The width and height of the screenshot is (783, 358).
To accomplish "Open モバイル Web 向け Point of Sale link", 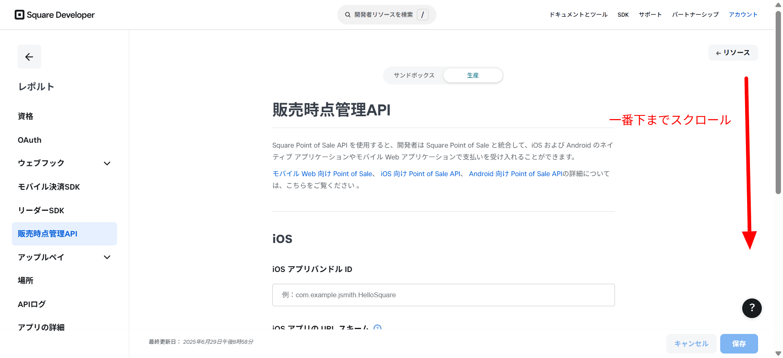I will [x=322, y=174].
